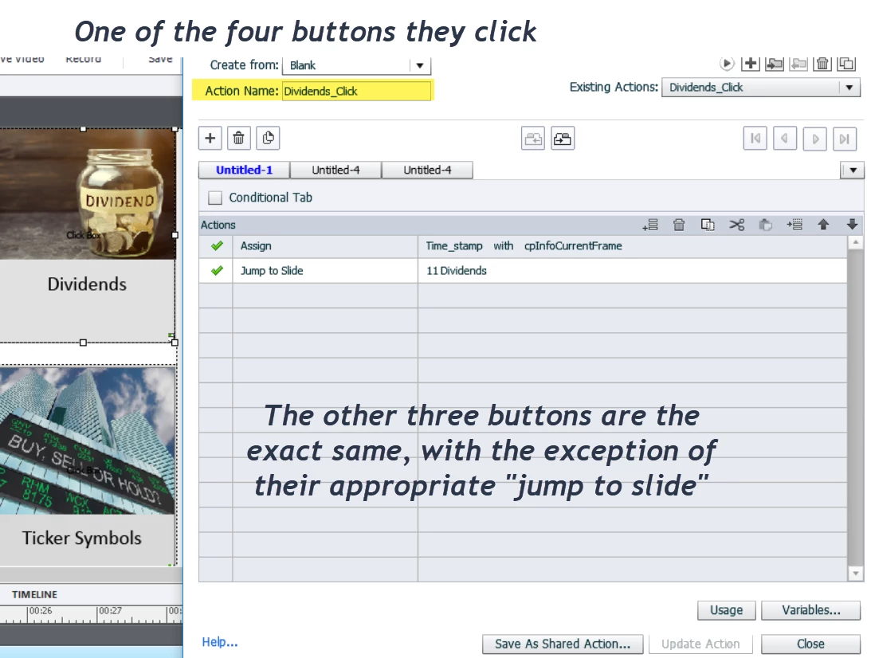
Task: Select the Jump to Slide action cell
Action: (325, 271)
